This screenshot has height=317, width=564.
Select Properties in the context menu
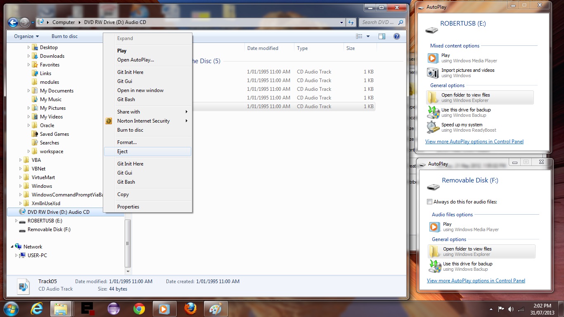point(128,207)
